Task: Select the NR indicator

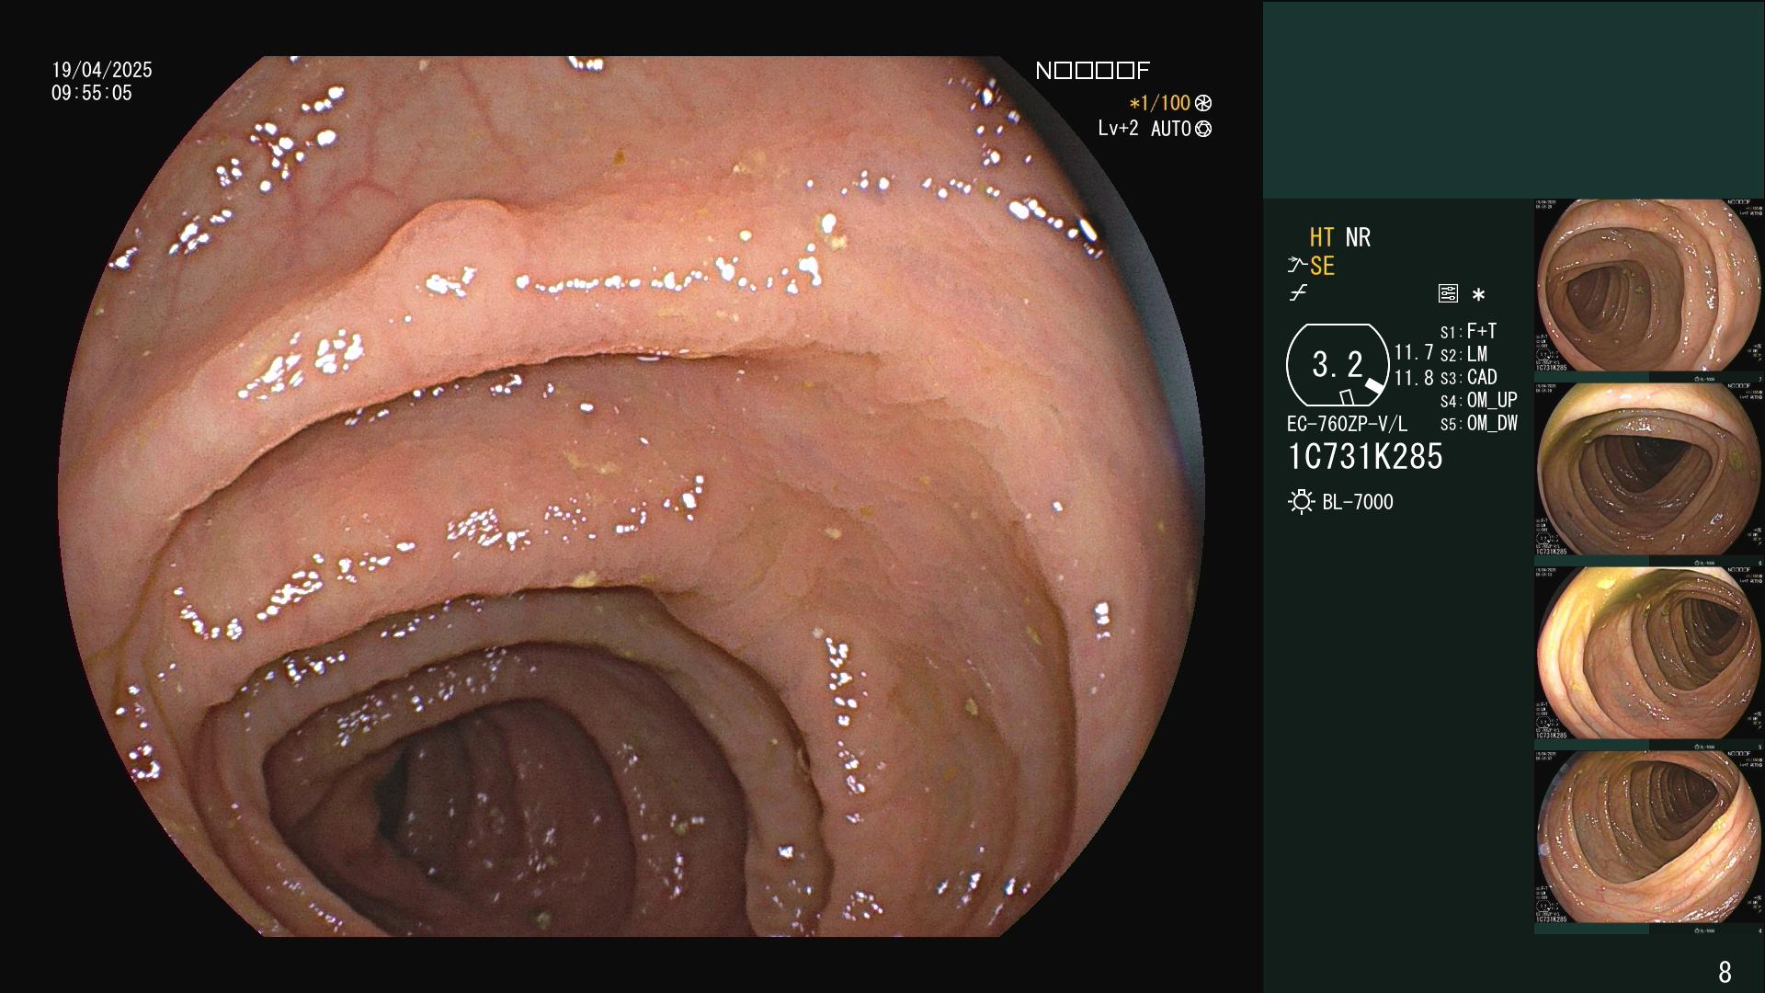Action: click(x=1358, y=237)
